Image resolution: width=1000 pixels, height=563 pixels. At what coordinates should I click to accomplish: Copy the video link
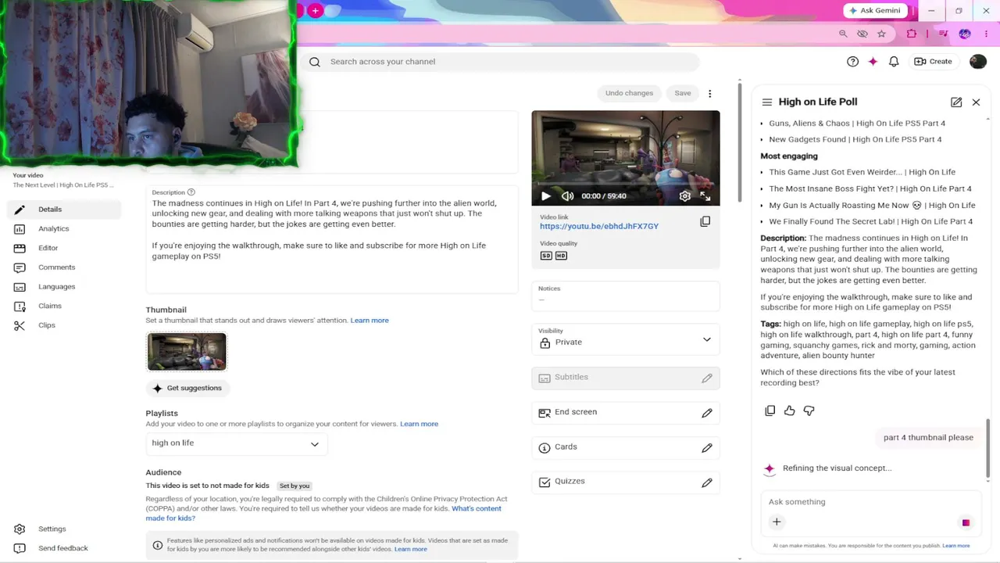705,221
